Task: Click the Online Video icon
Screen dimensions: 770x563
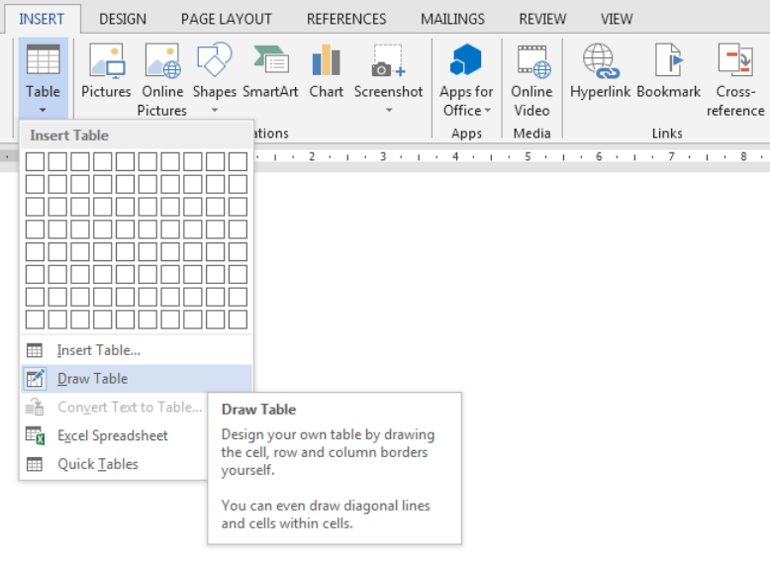Action: click(531, 62)
